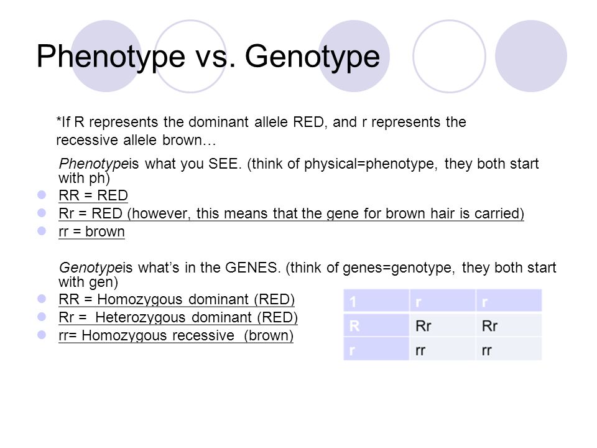Open the 'rr = brown' underlined text

point(91,231)
